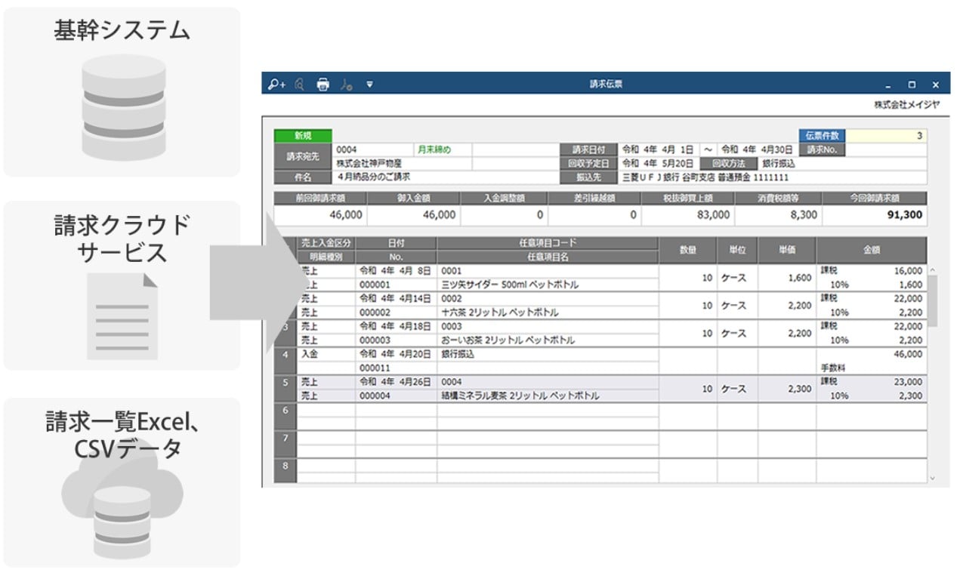This screenshot has width=960, height=579.
Task: Click the search-plus zoom icon in toolbar
Action: click(x=277, y=85)
